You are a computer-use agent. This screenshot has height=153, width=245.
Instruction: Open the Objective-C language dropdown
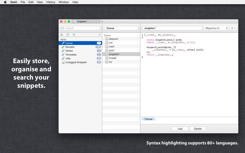217,28
